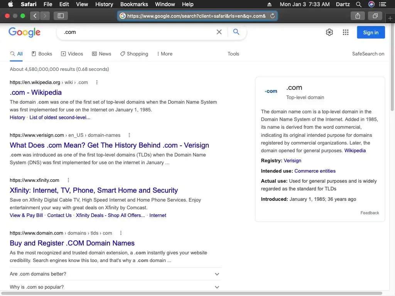Screen dimensions: 395x296
Task: Open the Safari menu
Action: [29, 4]
